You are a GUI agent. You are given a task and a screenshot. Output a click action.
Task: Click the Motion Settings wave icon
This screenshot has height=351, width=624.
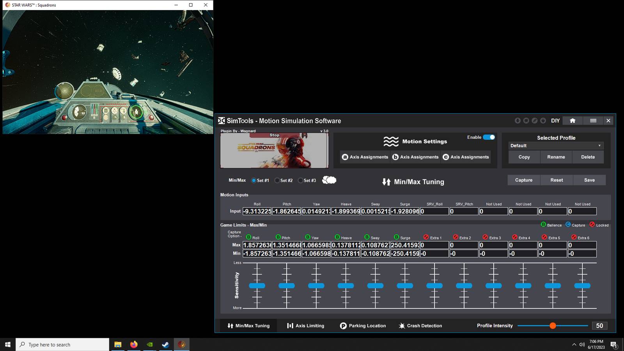point(391,142)
